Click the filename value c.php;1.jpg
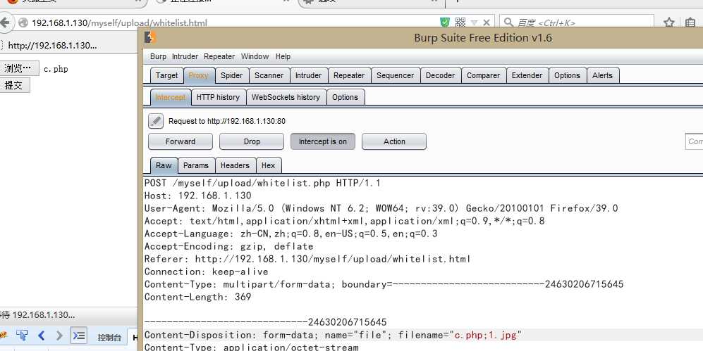The width and height of the screenshot is (703, 351). pos(486,334)
